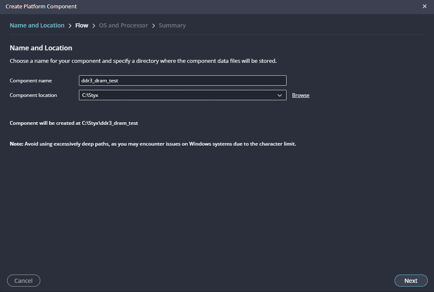Go to the Name and Location breadcrumb step
The image size is (434, 292).
pyautogui.click(x=37, y=25)
